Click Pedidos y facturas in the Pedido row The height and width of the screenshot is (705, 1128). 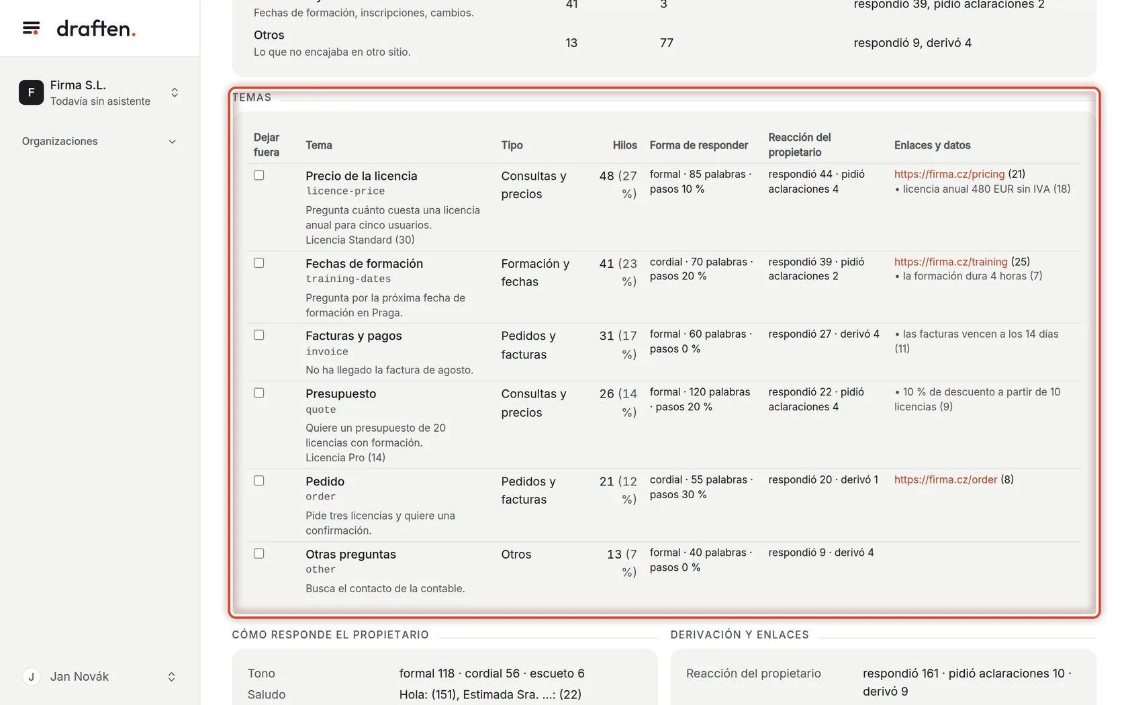(528, 490)
